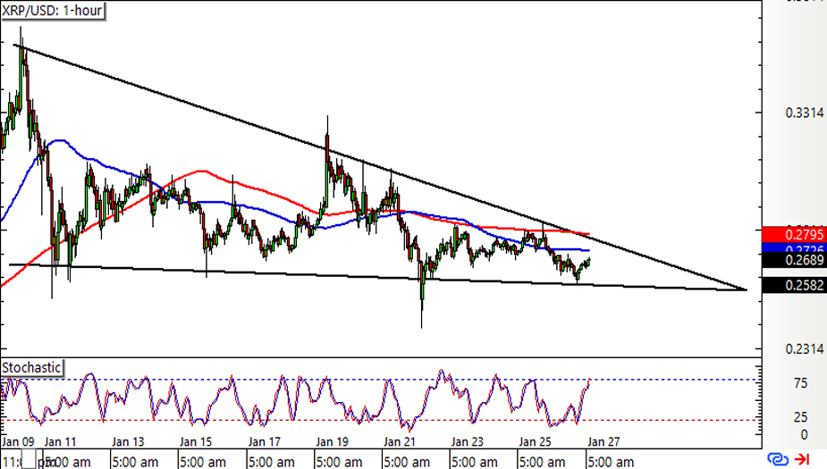The height and width of the screenshot is (469, 827).
Task: Click the Jan 13 date label
Action: (x=128, y=441)
